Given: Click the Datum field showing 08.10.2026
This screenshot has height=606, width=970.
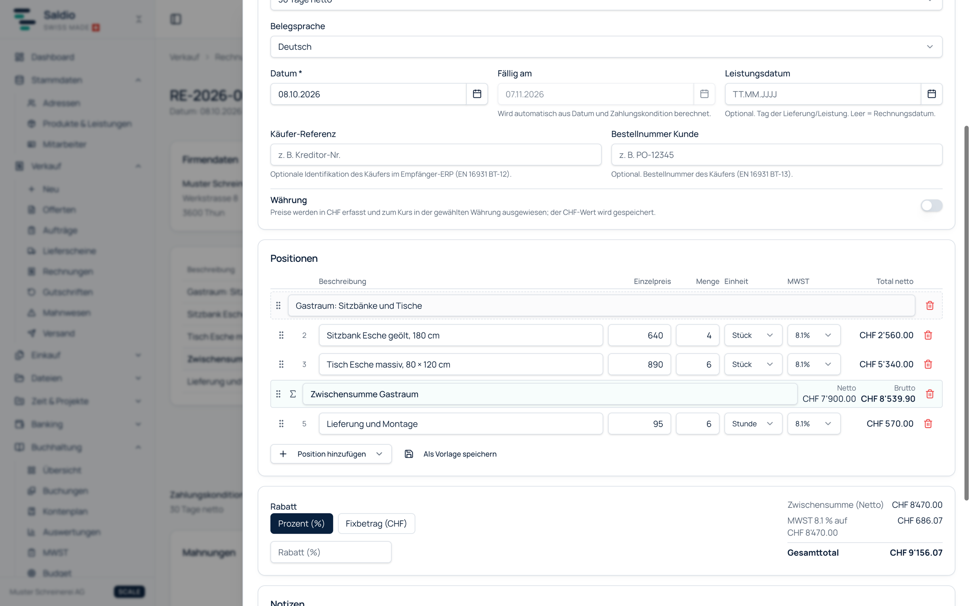Looking at the screenshot, I should (368, 94).
